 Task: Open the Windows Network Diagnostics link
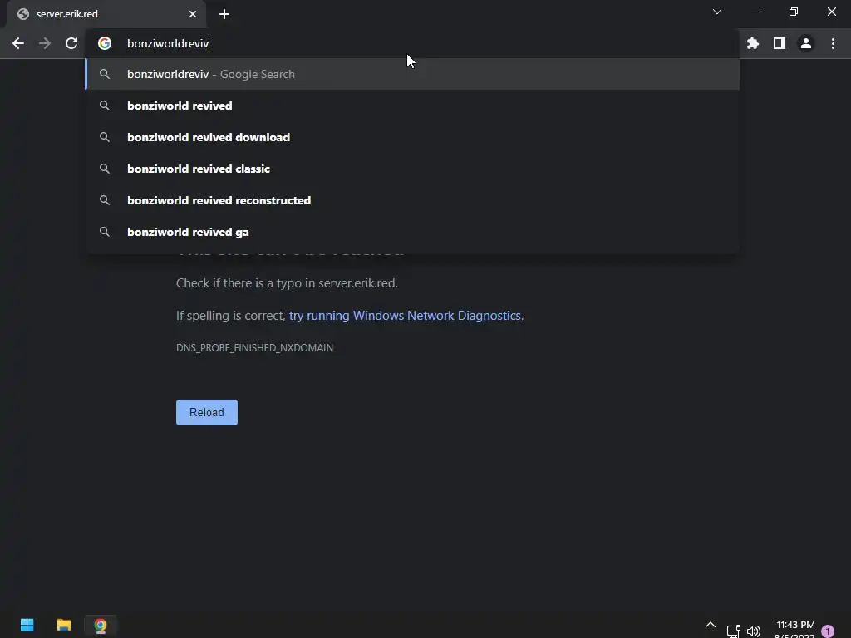click(405, 316)
